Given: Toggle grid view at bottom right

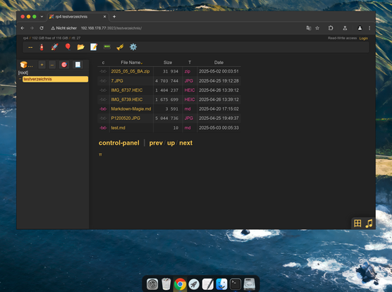Looking at the screenshot, I should pyautogui.click(x=357, y=224).
